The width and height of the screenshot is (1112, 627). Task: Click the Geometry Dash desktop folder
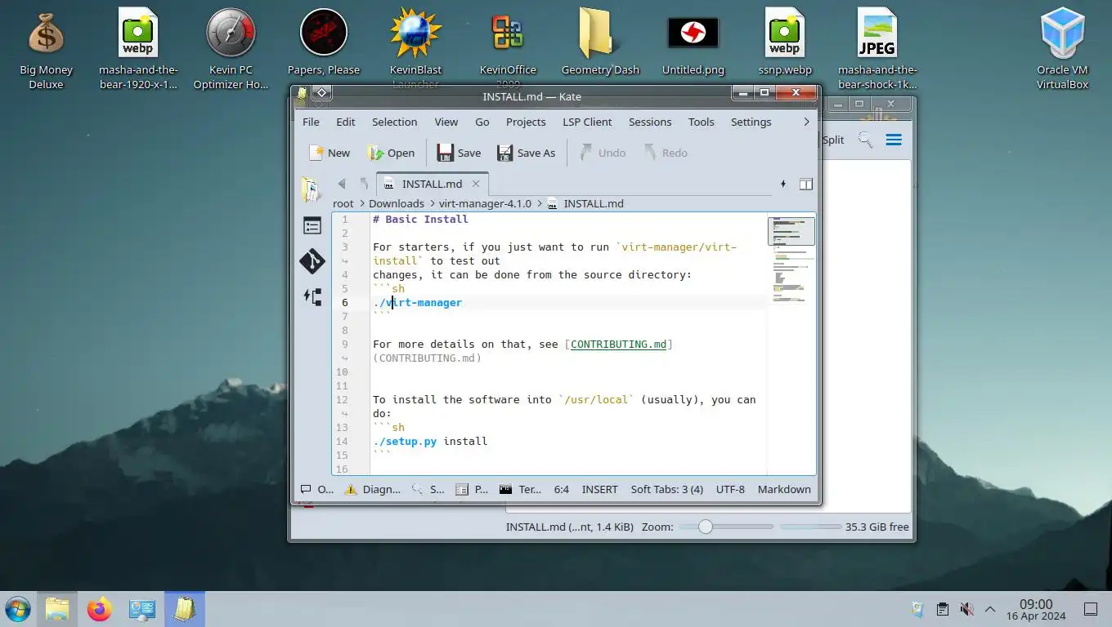pyautogui.click(x=600, y=42)
